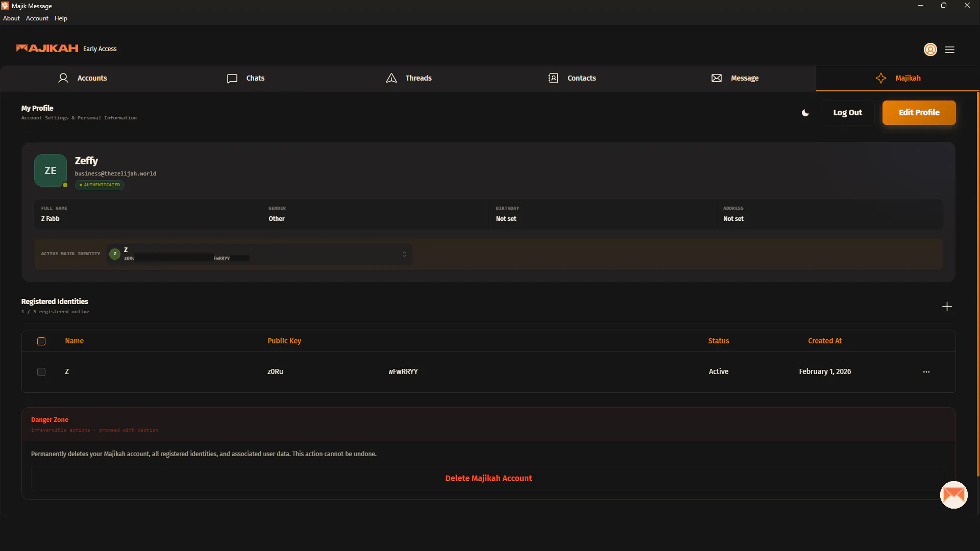Viewport: 980px width, 551px height.
Task: Click the Public Key column header
Action: [284, 341]
